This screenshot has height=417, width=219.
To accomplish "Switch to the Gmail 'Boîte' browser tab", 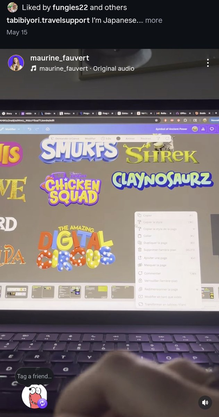I will pyautogui.click(x=164, y=113).
